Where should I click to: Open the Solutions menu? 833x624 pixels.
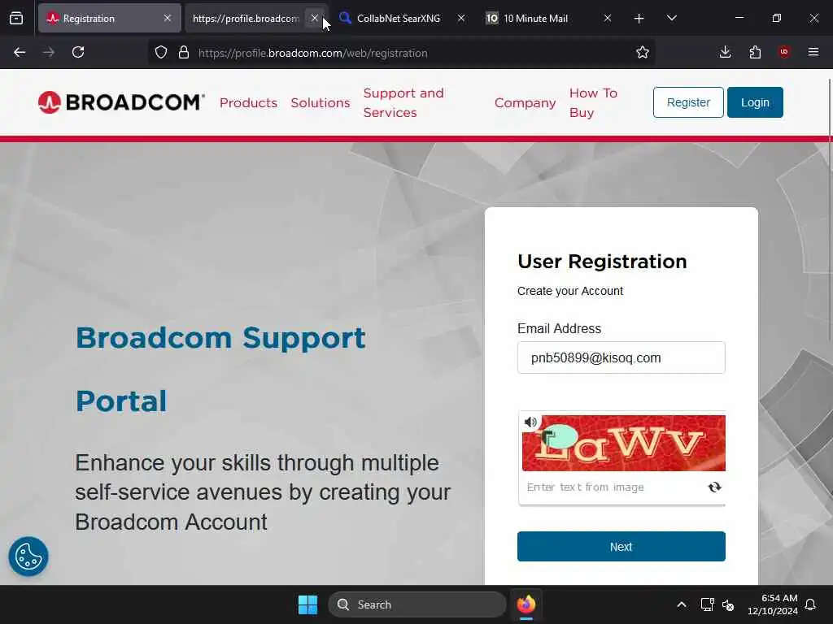pyautogui.click(x=321, y=103)
